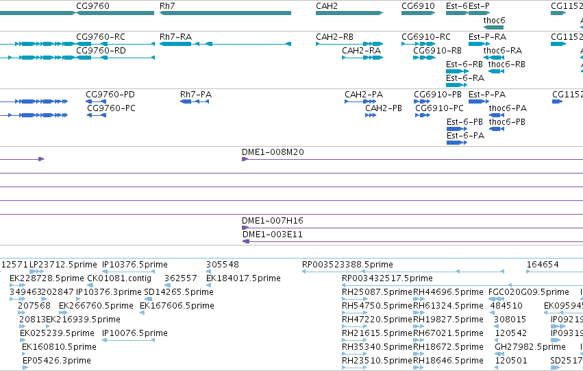583x371 pixels.
Task: Select EST label RP003432517.5prime
Action: point(388,278)
